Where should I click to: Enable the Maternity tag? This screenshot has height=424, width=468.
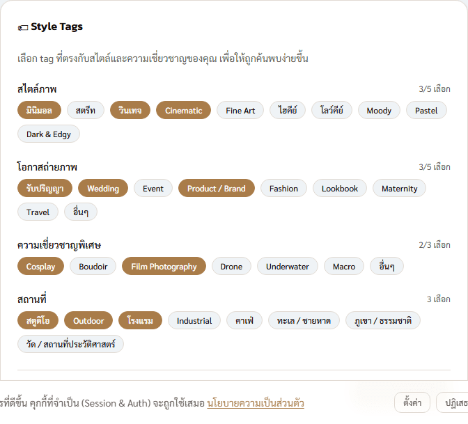[x=399, y=188]
